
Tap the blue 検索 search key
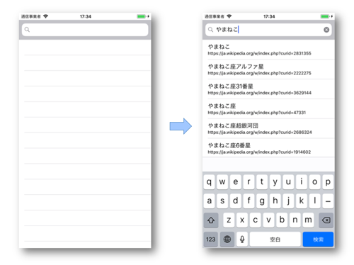(x=318, y=239)
